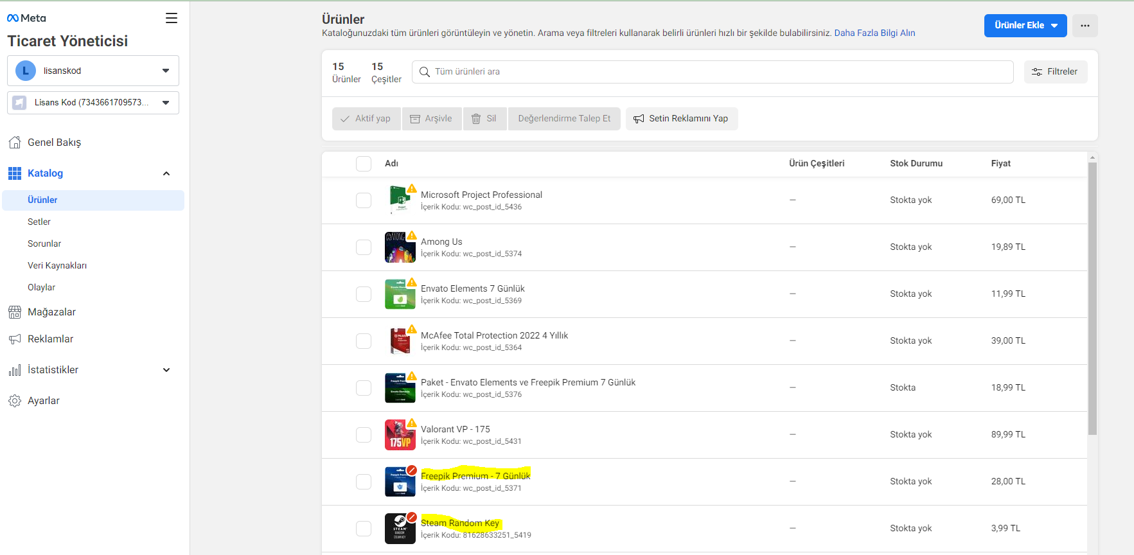Select the Paket - Envato Elements ve Freepik checkbox
Screen dimensions: 1134x555
pos(364,388)
